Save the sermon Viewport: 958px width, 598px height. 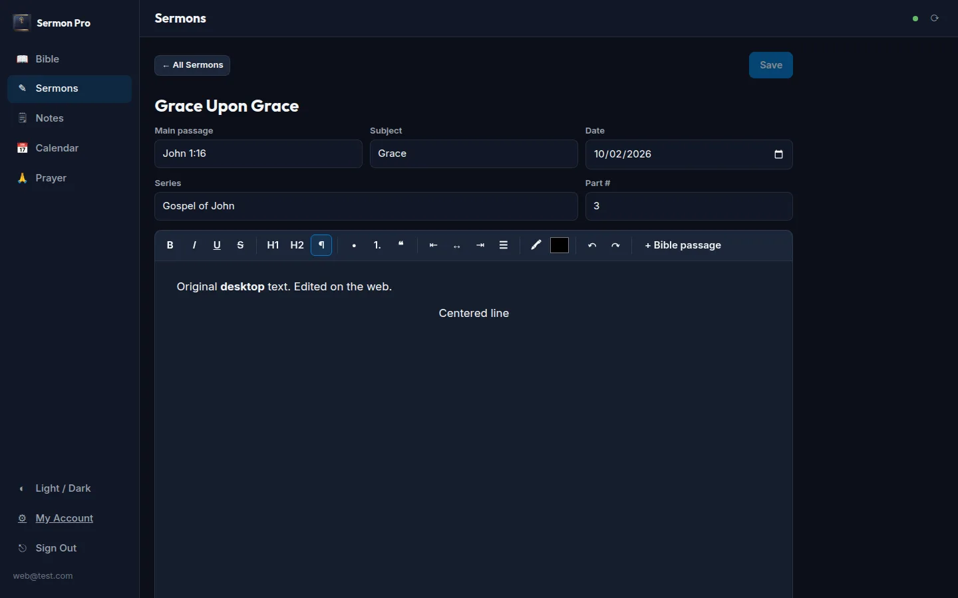pyautogui.click(x=771, y=65)
